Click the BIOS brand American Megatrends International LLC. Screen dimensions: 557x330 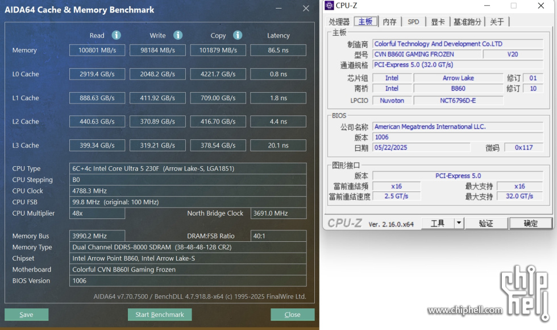[x=458, y=126]
